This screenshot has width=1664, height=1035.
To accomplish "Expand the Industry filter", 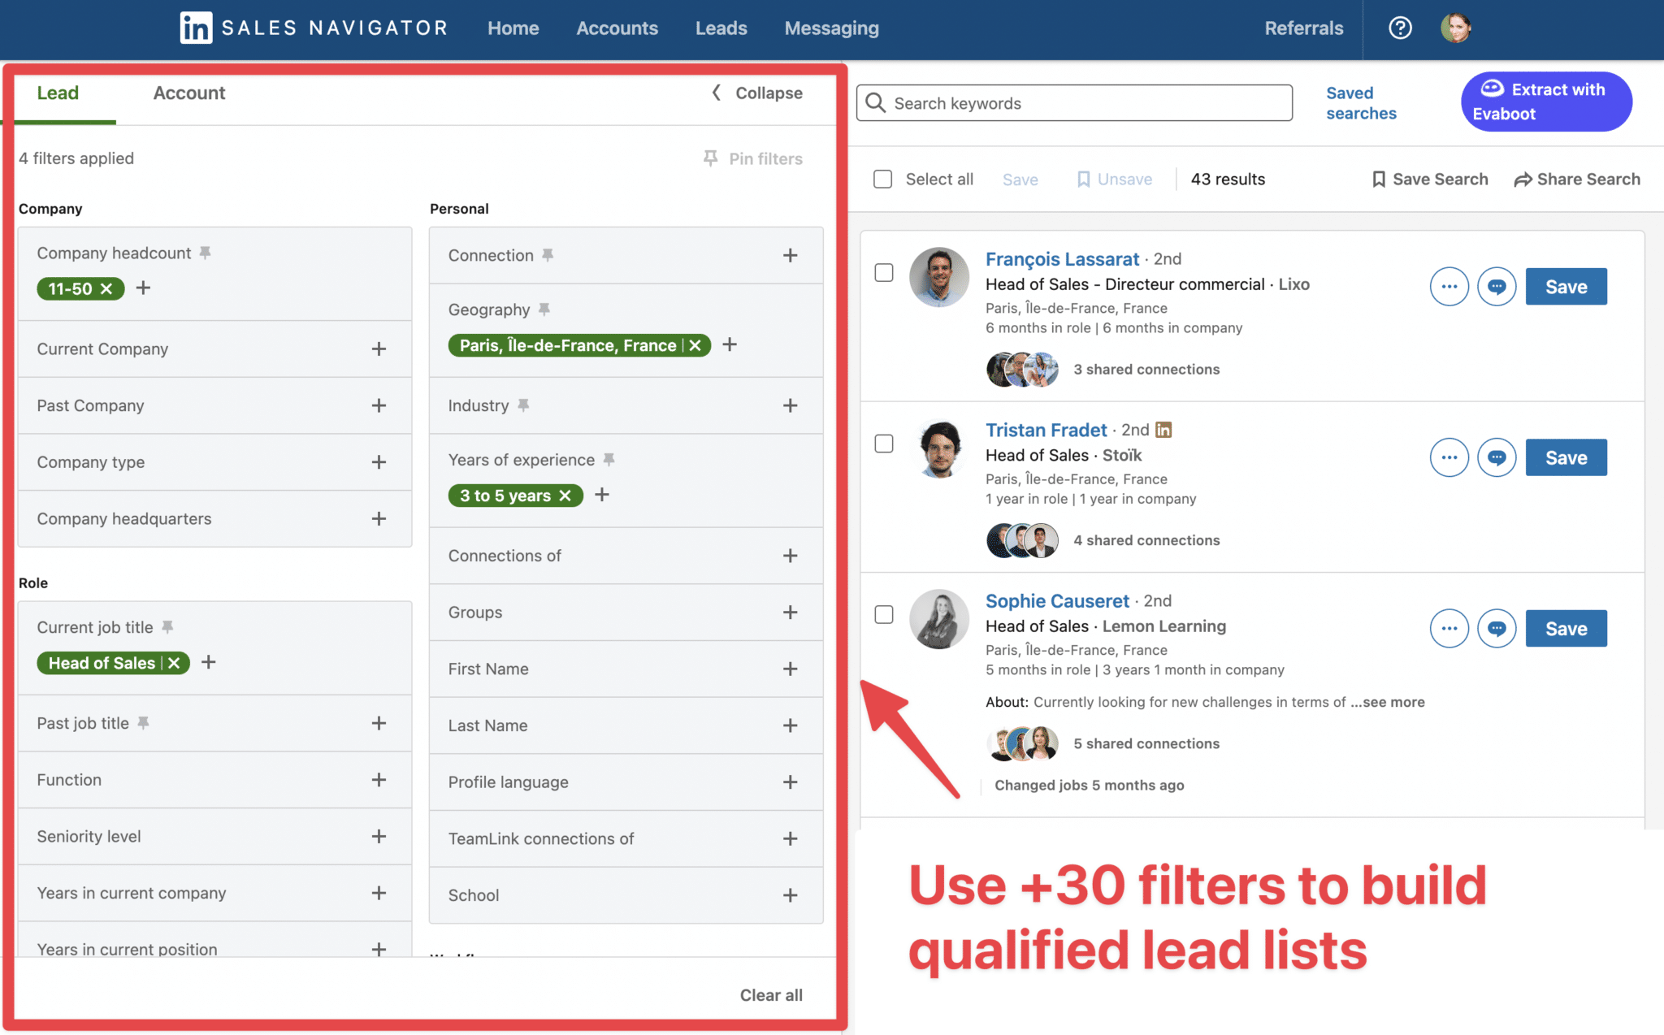I will (x=789, y=405).
